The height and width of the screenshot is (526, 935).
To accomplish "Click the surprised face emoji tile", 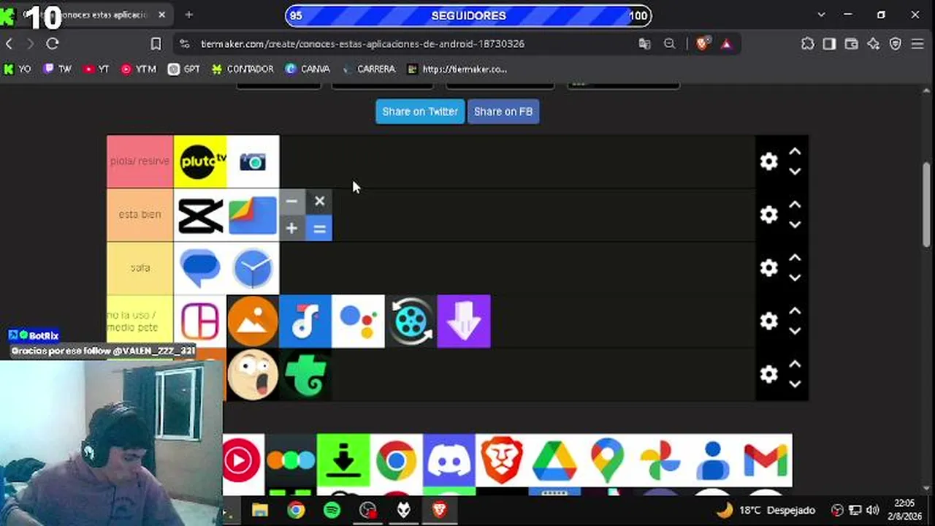I will pyautogui.click(x=253, y=375).
